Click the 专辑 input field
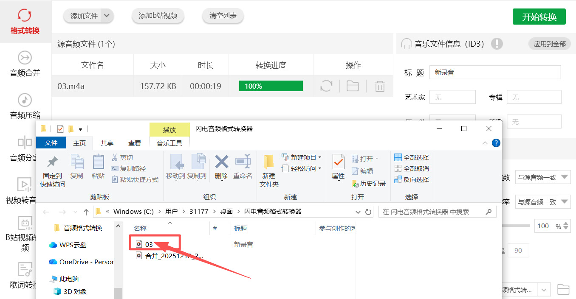This screenshot has width=576, height=299. coord(534,97)
